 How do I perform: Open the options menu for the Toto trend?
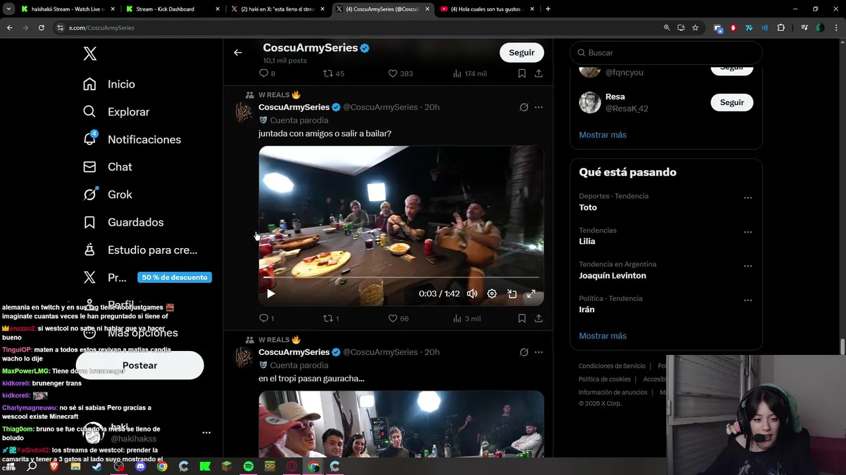[748, 198]
